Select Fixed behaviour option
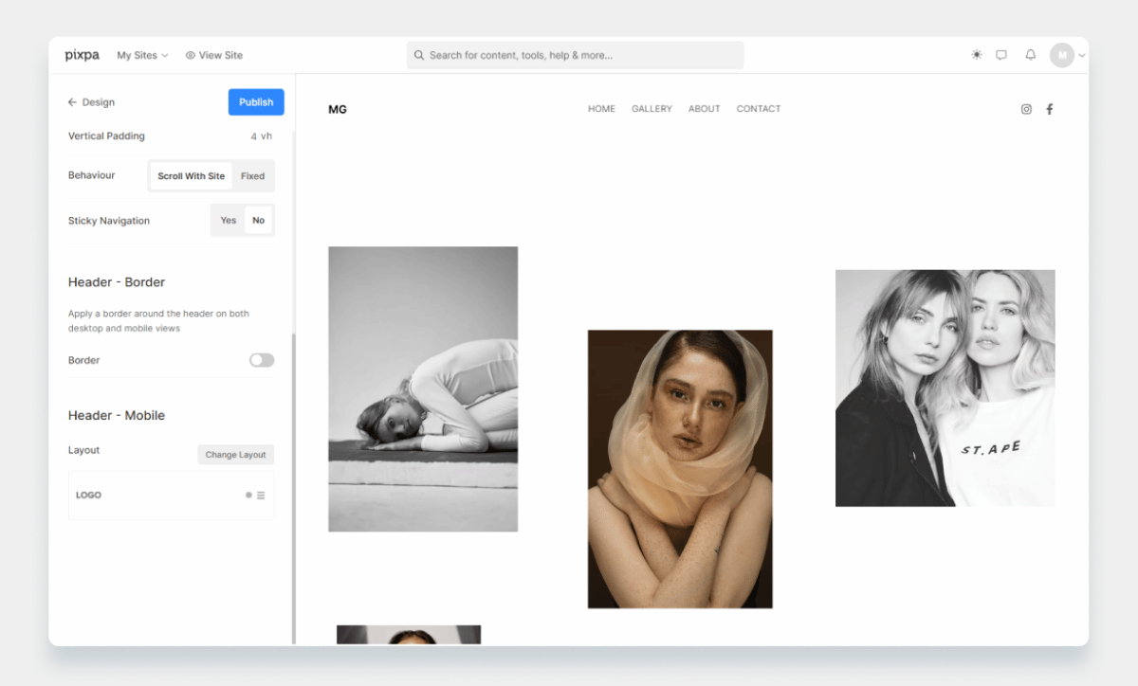 tap(252, 176)
